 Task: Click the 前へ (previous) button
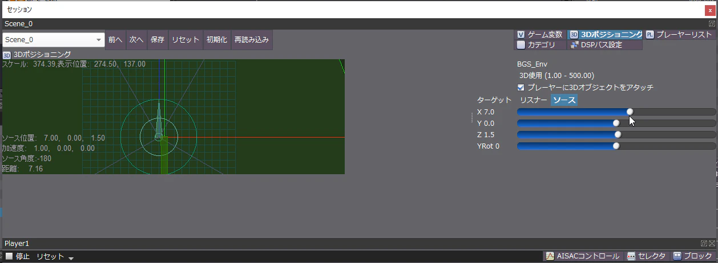115,40
